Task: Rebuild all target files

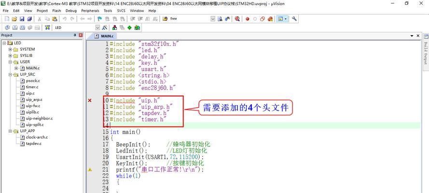Action: tap(22, 28)
